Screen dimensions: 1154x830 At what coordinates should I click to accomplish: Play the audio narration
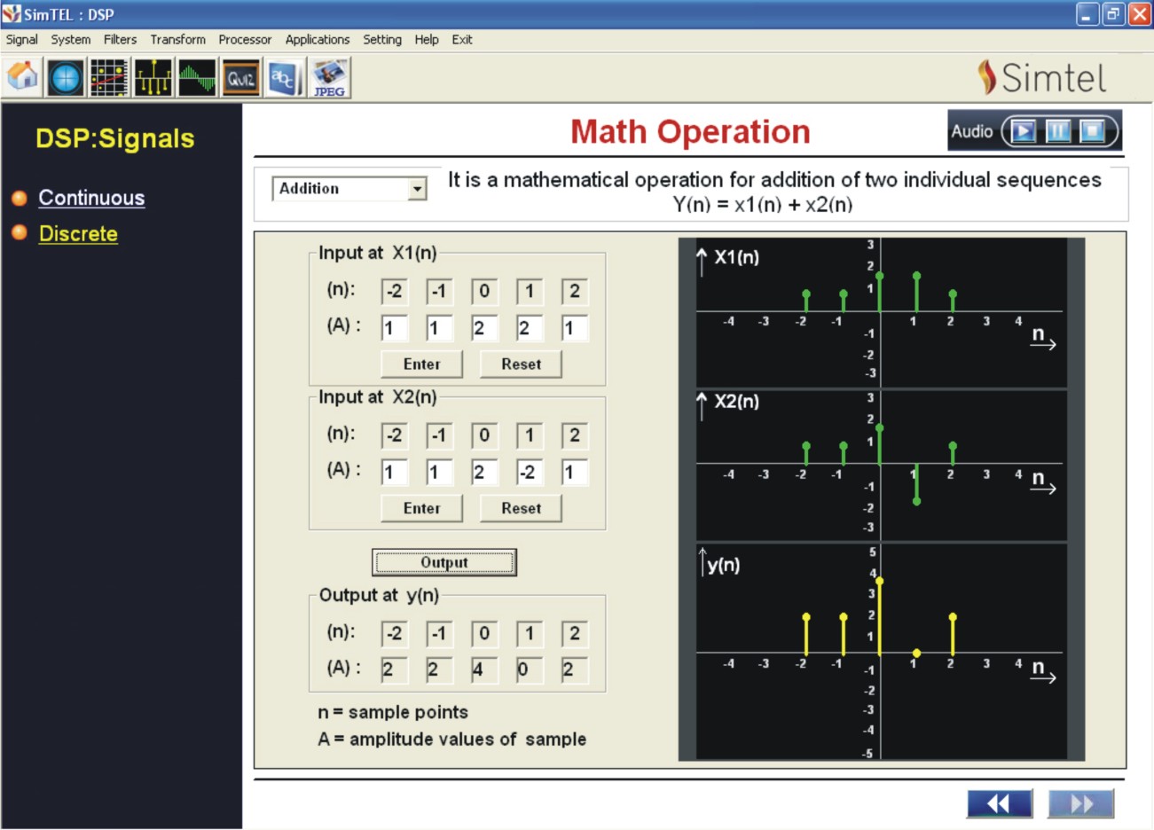coord(1023,132)
